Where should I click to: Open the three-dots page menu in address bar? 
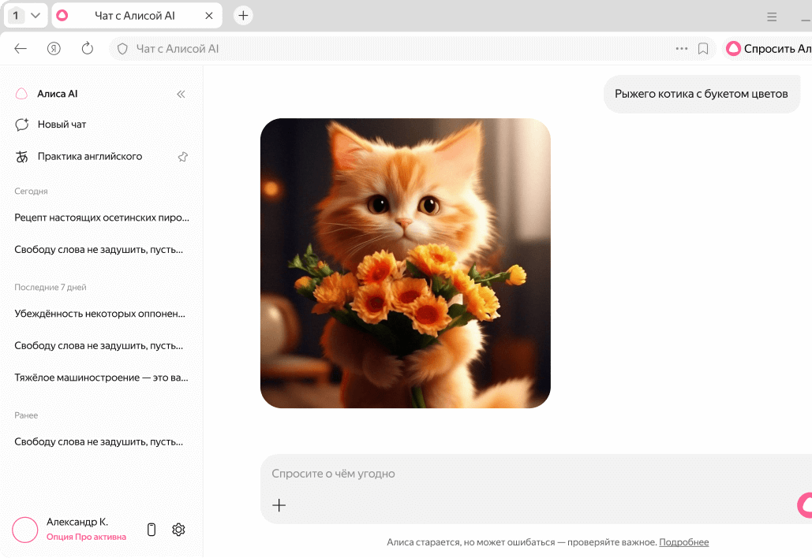[x=682, y=49]
